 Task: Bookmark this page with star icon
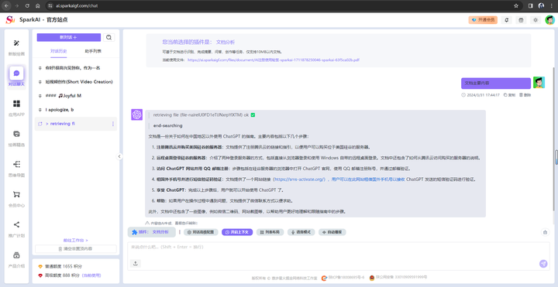point(516,5)
